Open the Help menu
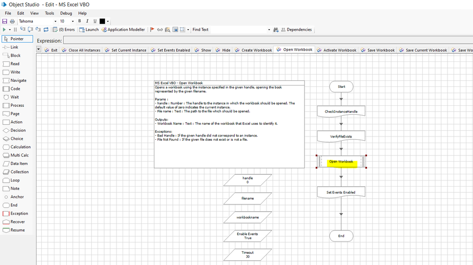 (82, 13)
